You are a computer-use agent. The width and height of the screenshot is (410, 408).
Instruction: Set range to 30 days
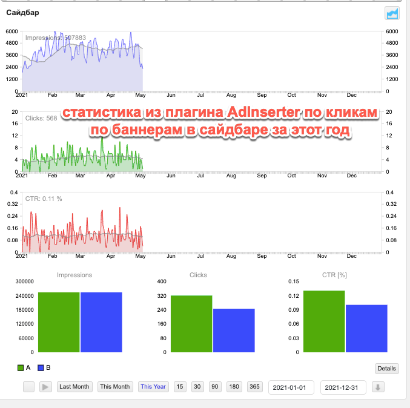197,387
